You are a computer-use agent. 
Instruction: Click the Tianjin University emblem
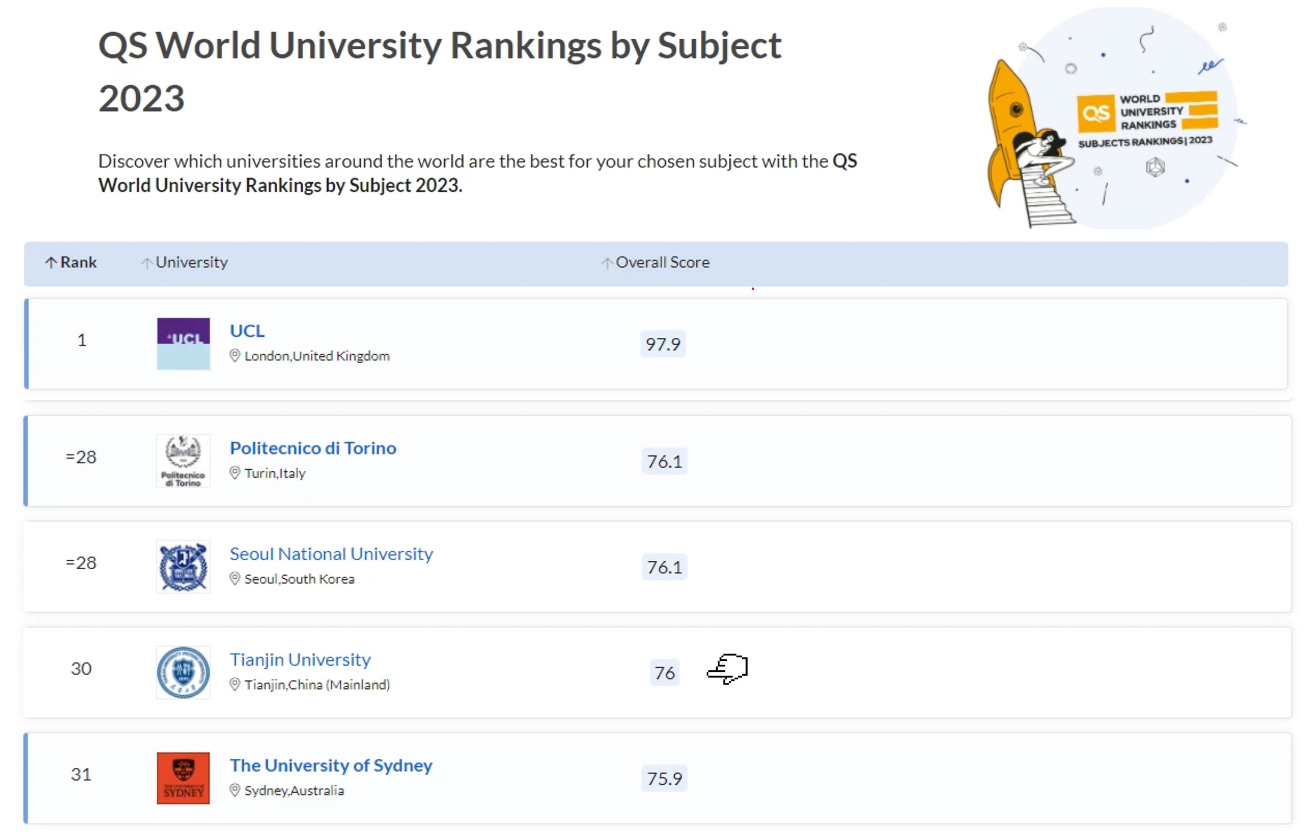click(x=183, y=672)
